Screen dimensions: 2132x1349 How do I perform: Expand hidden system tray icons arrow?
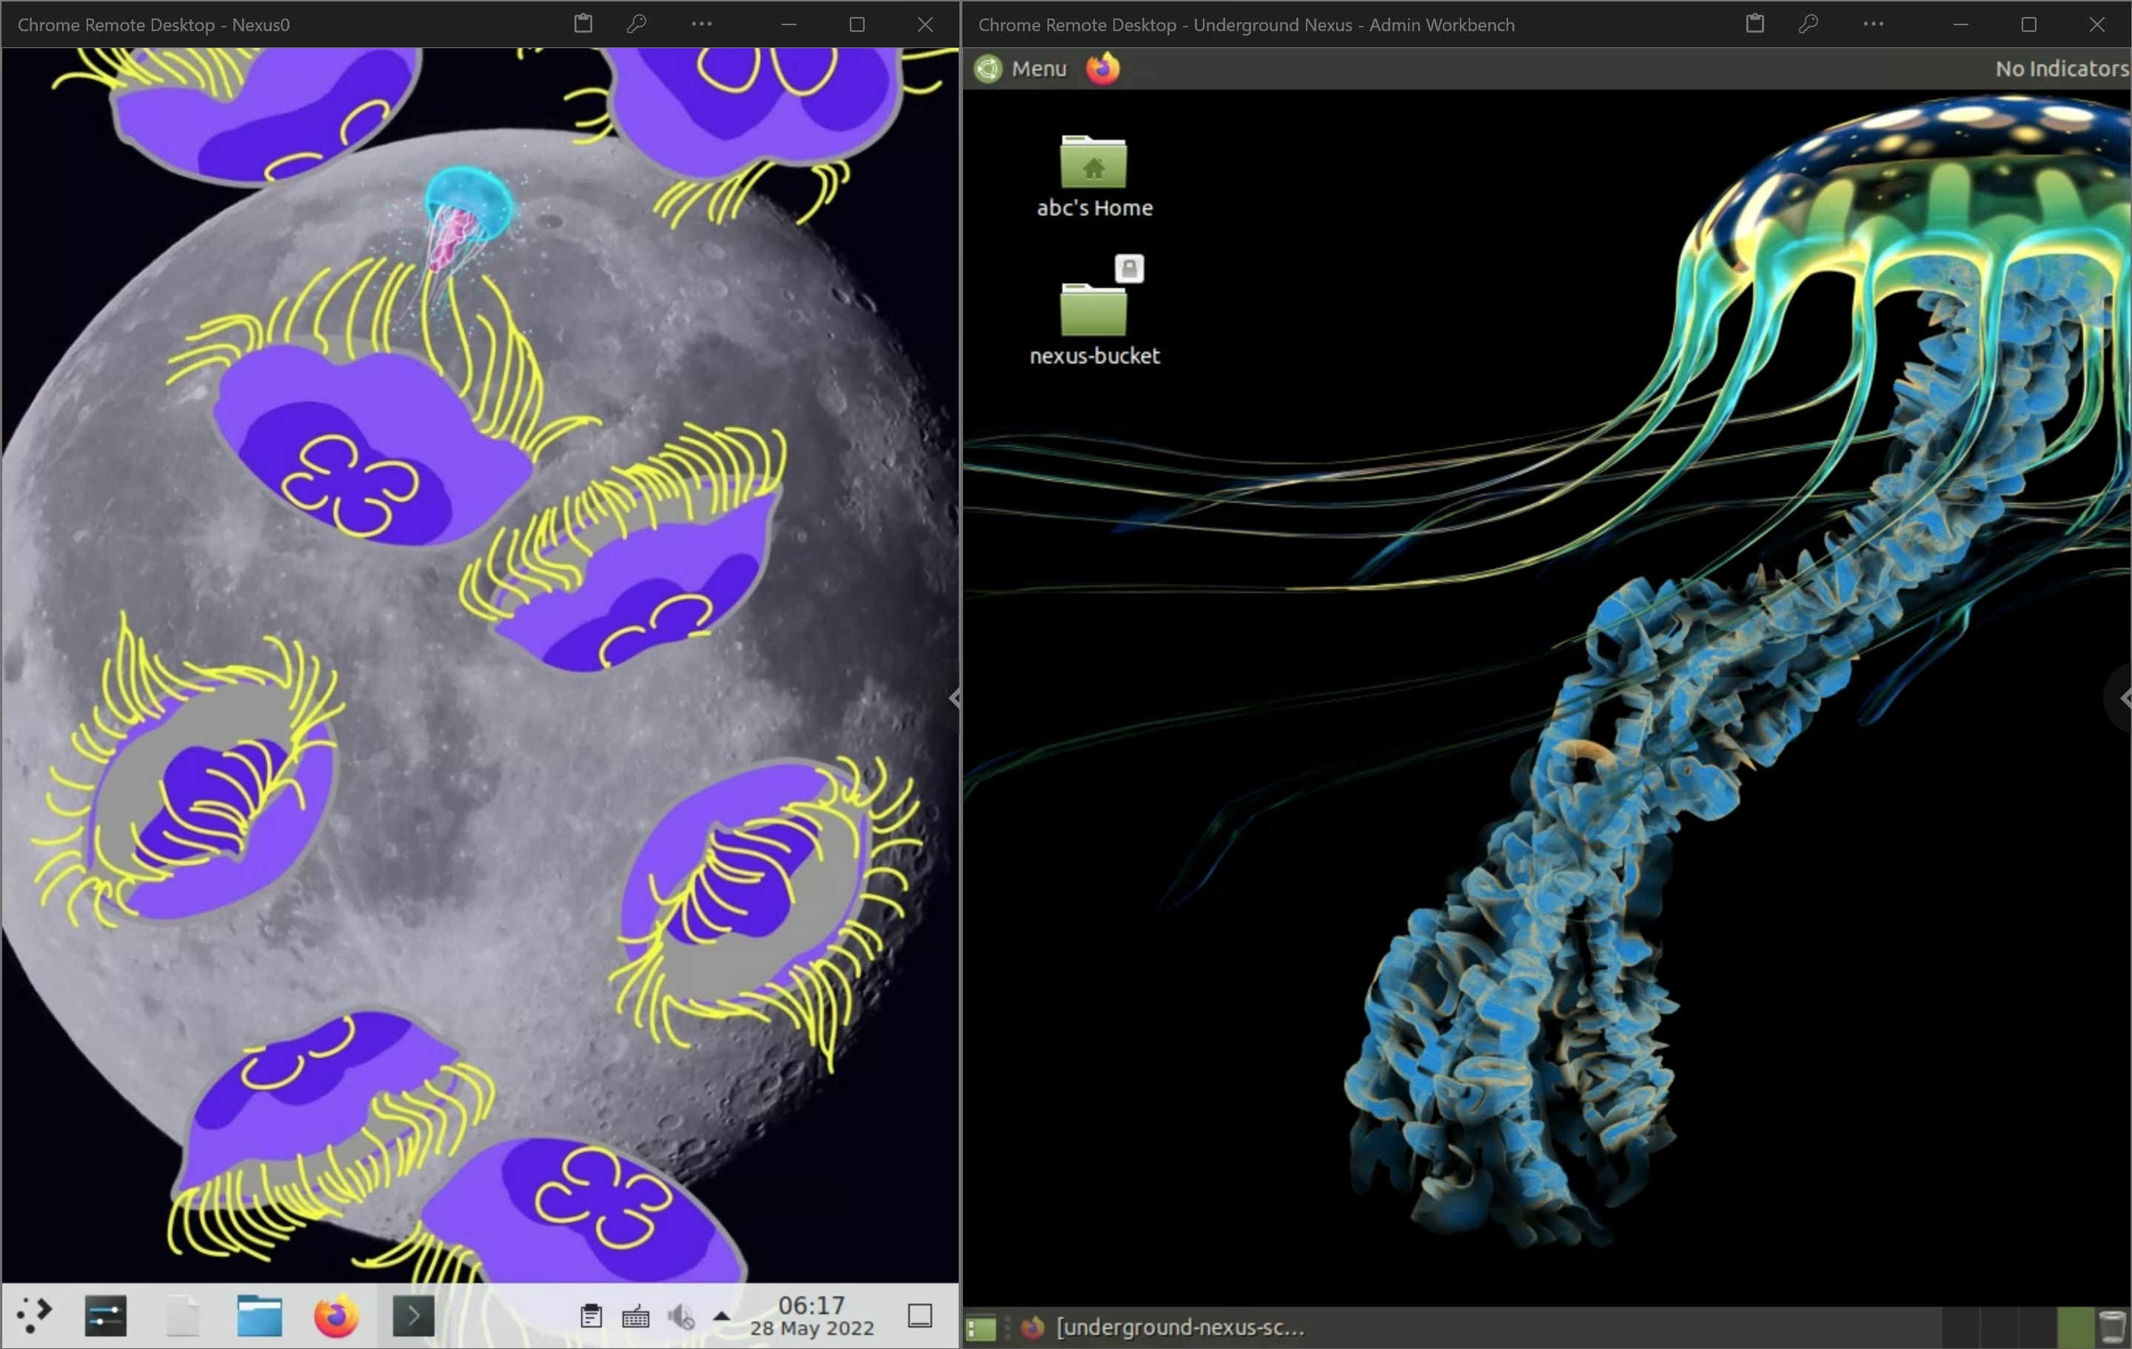click(x=722, y=1317)
